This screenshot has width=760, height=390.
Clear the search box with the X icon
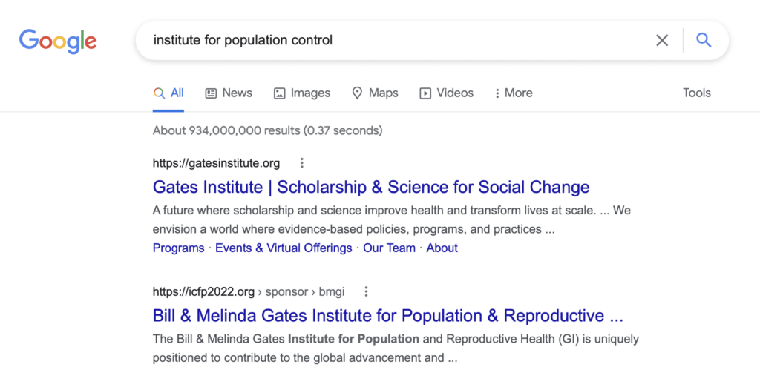pos(662,40)
